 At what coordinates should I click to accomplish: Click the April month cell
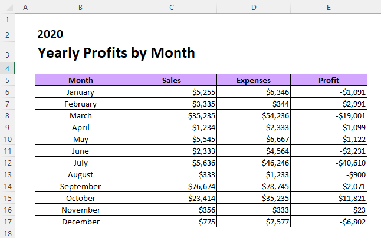click(80, 127)
